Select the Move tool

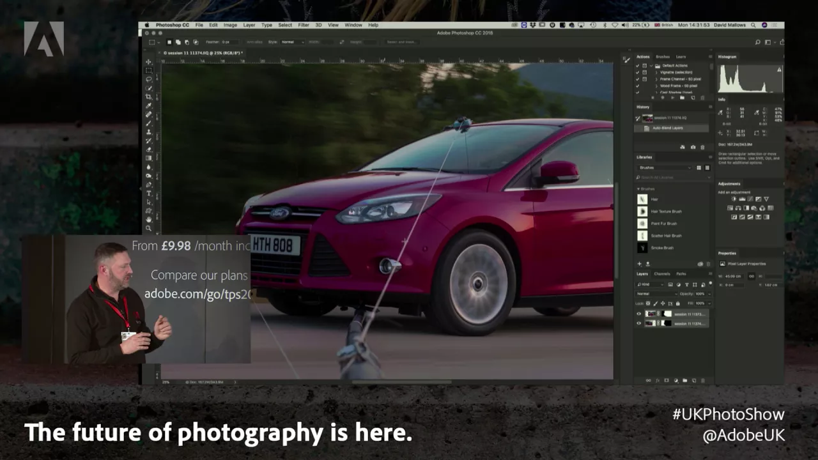coord(149,62)
